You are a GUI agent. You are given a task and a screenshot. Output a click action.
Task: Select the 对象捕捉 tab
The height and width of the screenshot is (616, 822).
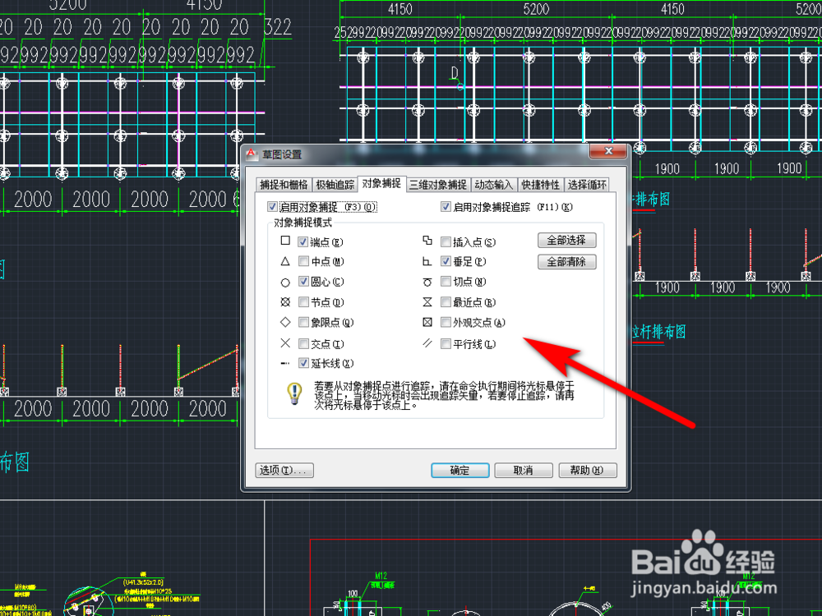pyautogui.click(x=381, y=183)
